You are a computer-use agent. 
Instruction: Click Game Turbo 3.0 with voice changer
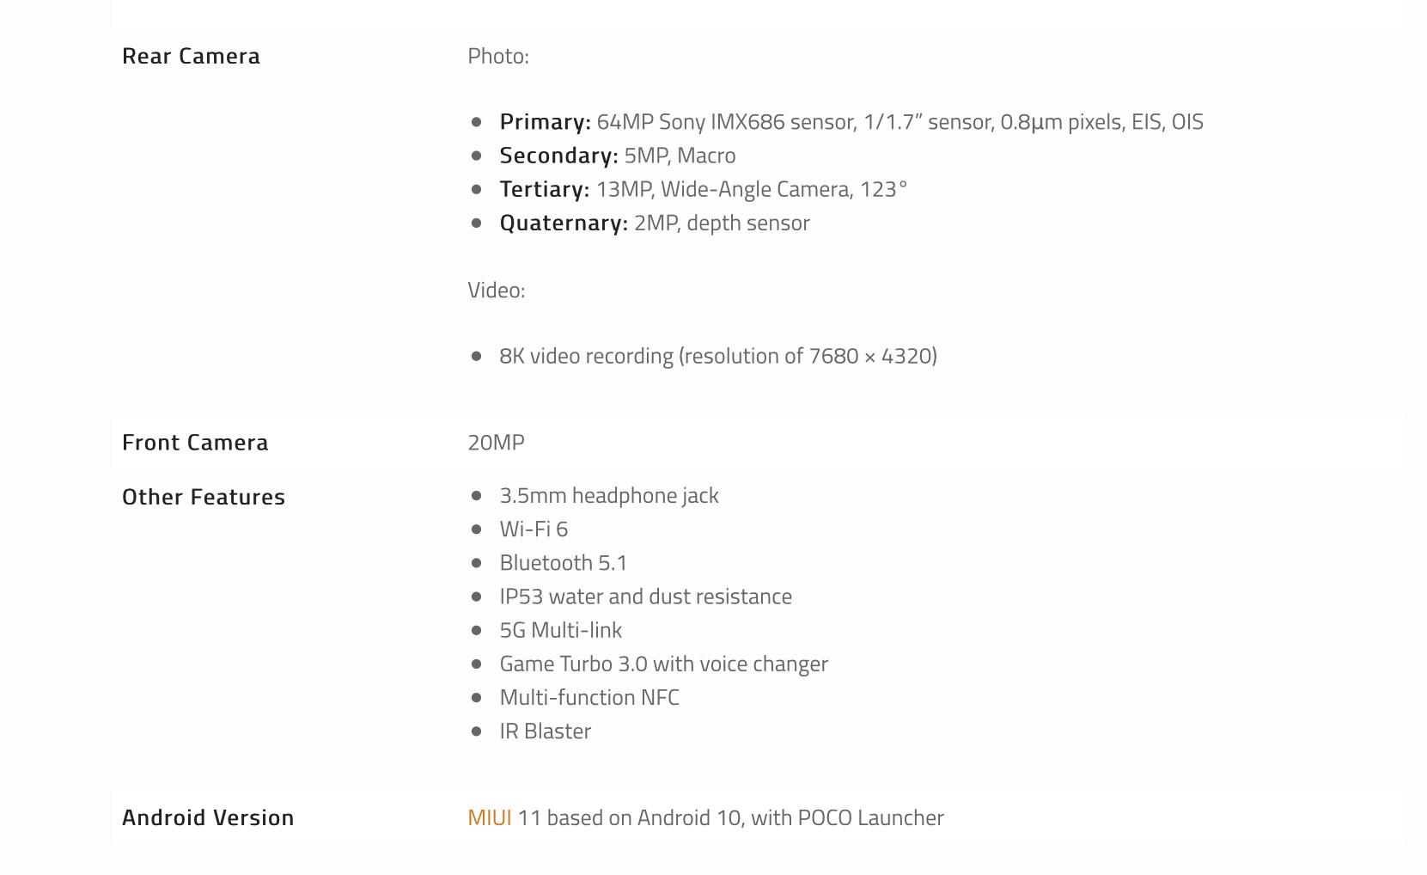tap(664, 664)
